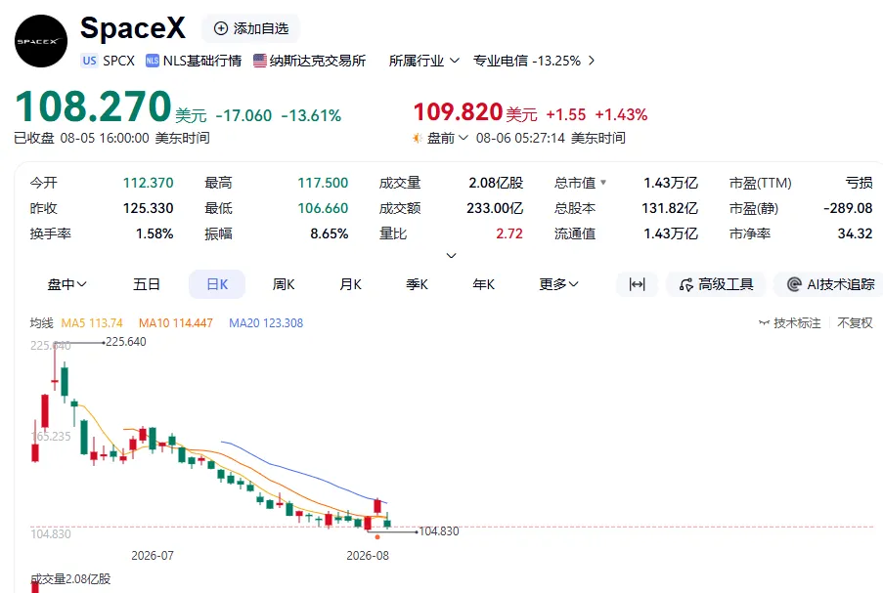Click the pre-market sun icon
The height and width of the screenshot is (593, 883).
pyautogui.click(x=418, y=138)
